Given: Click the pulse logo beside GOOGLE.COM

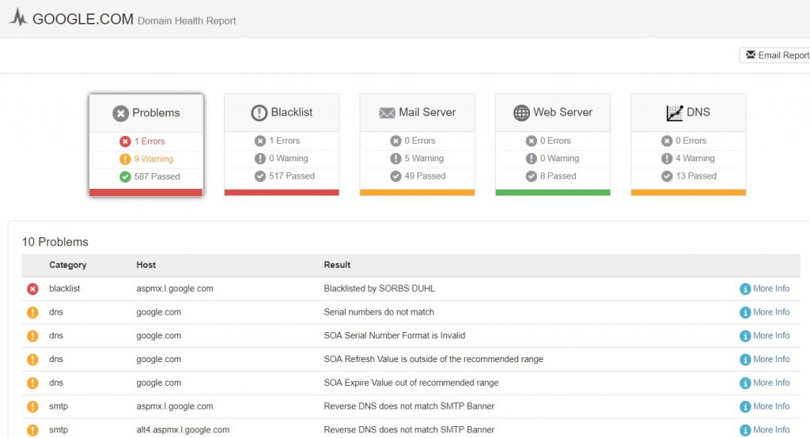Looking at the screenshot, I should 18,17.
